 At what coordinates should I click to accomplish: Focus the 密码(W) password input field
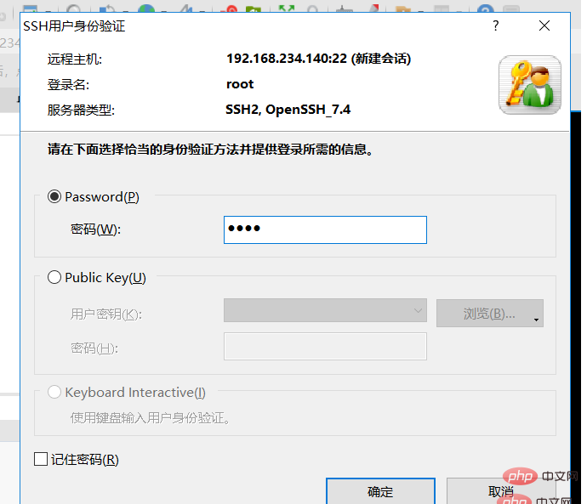(325, 229)
